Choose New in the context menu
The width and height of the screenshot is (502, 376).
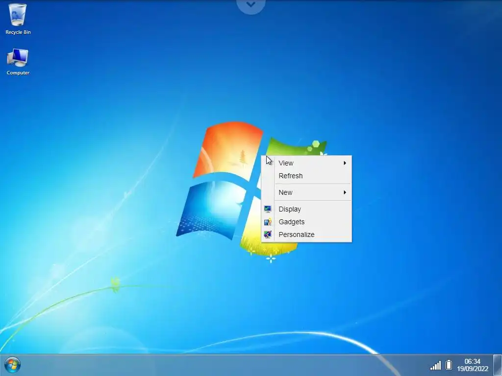point(306,192)
